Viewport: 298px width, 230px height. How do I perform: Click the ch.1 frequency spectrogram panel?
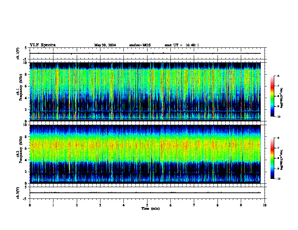(x=145, y=92)
